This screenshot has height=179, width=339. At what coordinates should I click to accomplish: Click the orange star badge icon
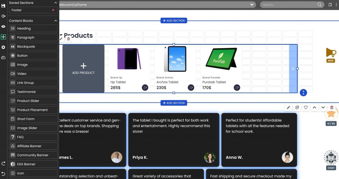pyautogui.click(x=331, y=114)
